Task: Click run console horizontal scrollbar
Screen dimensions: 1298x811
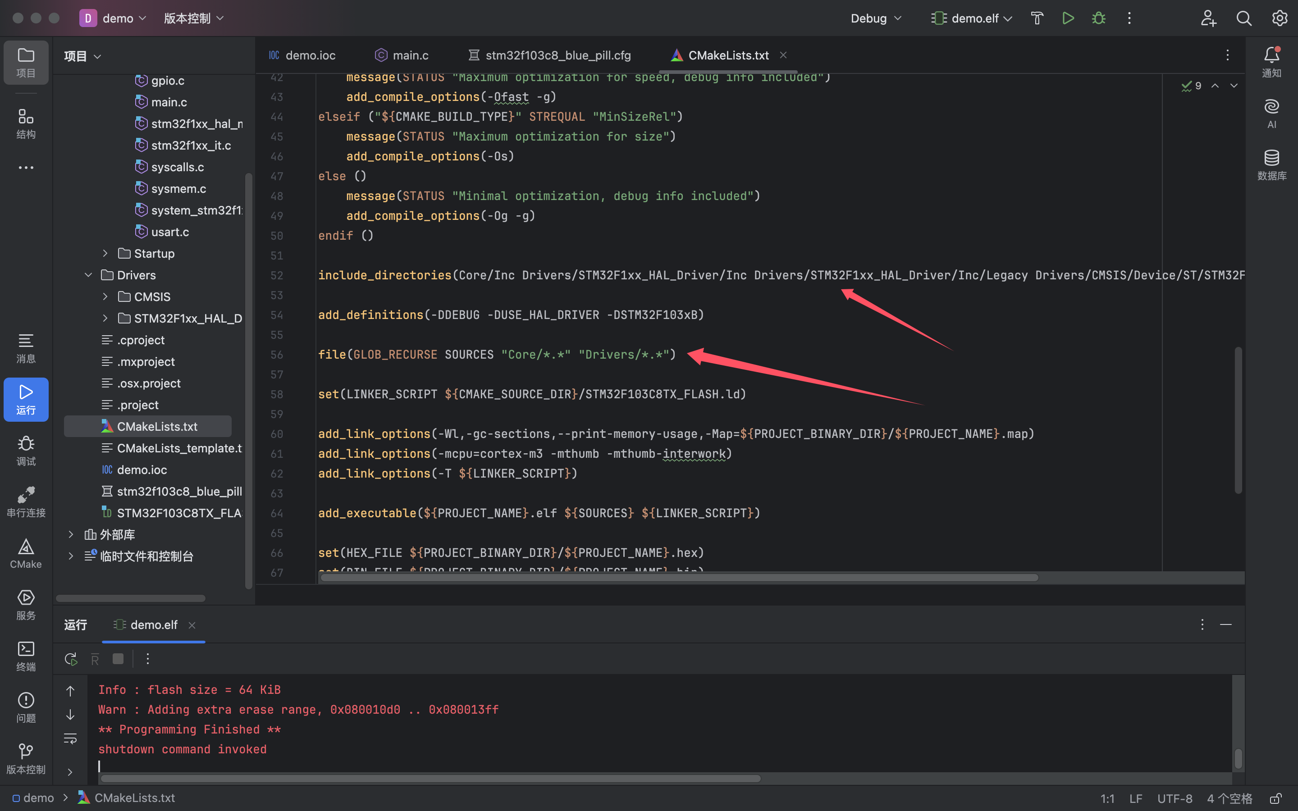Action: click(430, 778)
